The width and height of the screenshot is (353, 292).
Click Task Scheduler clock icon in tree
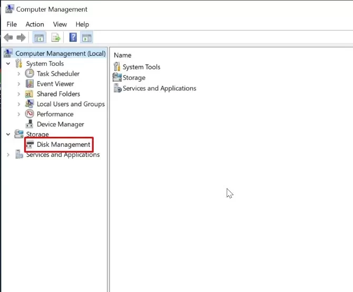point(29,73)
